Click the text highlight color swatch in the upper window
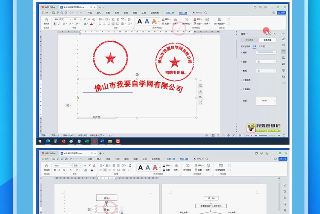Image resolution: width=320 pixels, height=214 pixels. [85, 24]
